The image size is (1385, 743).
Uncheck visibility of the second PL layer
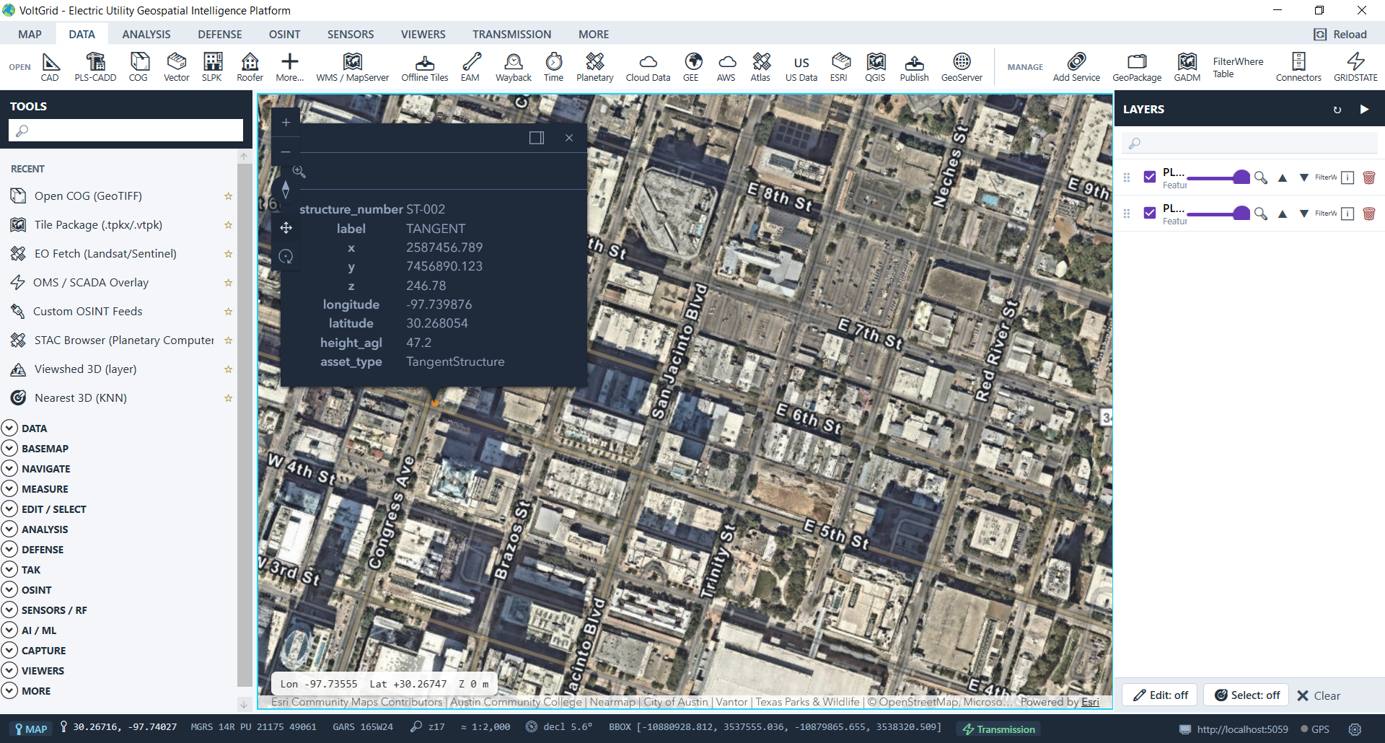(x=1150, y=213)
